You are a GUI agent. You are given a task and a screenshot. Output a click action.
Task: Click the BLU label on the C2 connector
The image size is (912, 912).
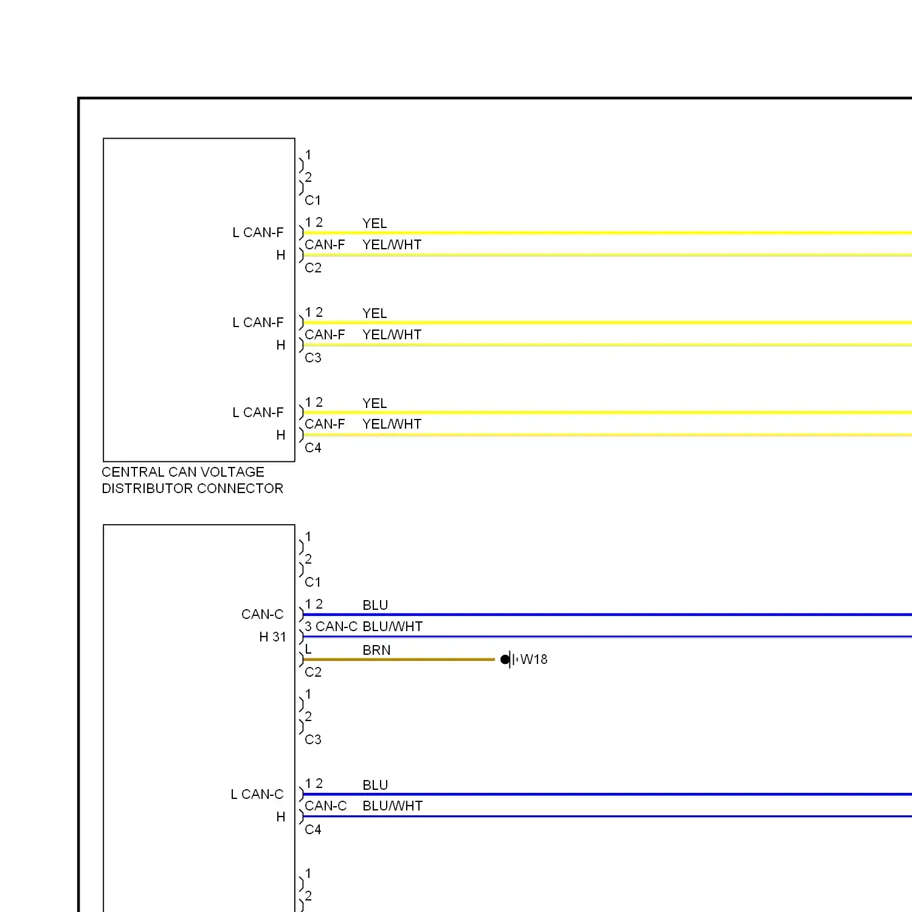click(375, 605)
